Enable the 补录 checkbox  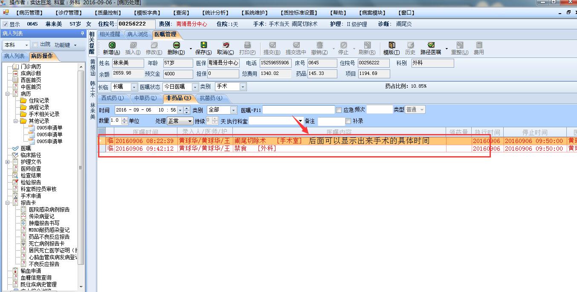[x=348, y=121]
